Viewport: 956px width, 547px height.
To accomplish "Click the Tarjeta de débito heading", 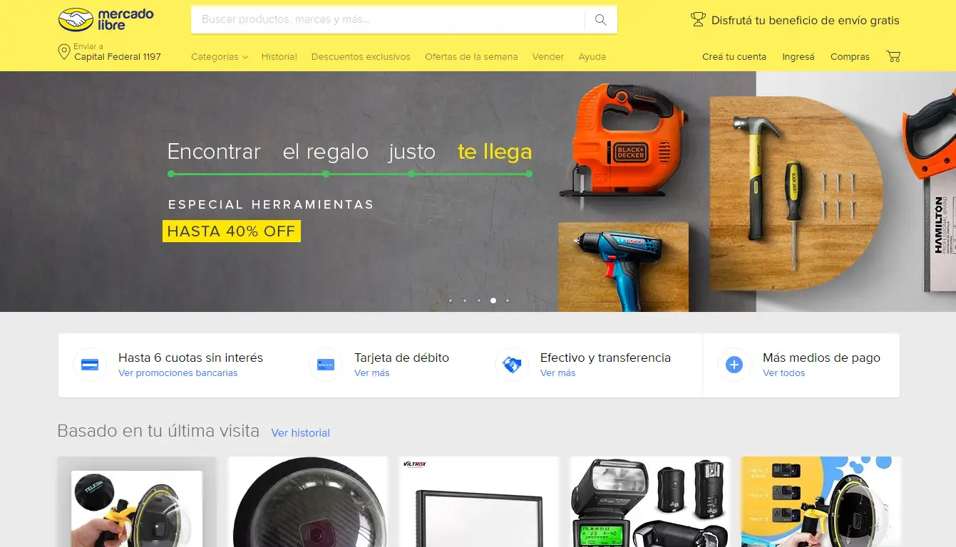I will coord(402,358).
